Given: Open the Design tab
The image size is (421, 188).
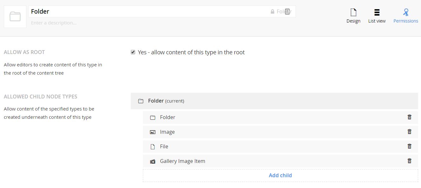Looking at the screenshot, I should tap(353, 16).
